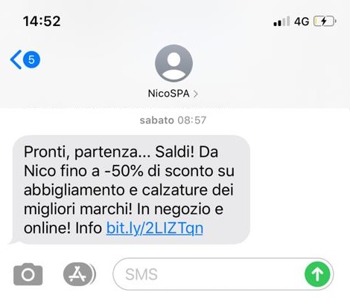Open the gray contact avatar

174,63
